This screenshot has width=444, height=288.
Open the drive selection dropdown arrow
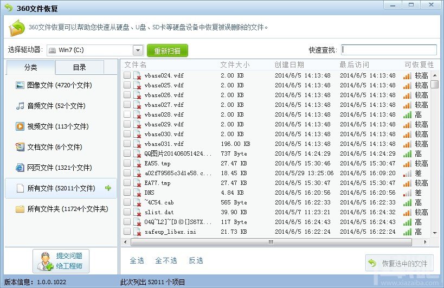[138, 50]
